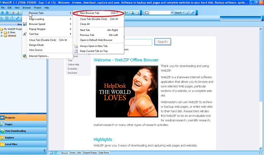This screenshot has width=264, height=155.
Task: Click the Browser Speed globe icon in menu
Action: coord(25,24)
